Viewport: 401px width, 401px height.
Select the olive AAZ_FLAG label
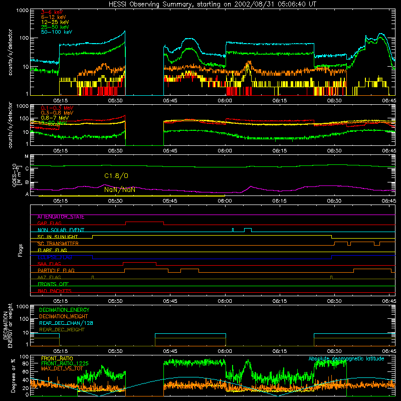pyautogui.click(x=49, y=277)
